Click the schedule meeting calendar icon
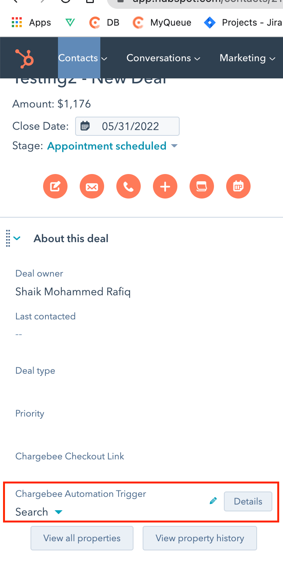The width and height of the screenshot is (283, 568). coord(238,187)
